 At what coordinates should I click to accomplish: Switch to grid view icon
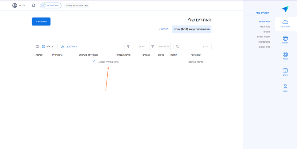38,46
